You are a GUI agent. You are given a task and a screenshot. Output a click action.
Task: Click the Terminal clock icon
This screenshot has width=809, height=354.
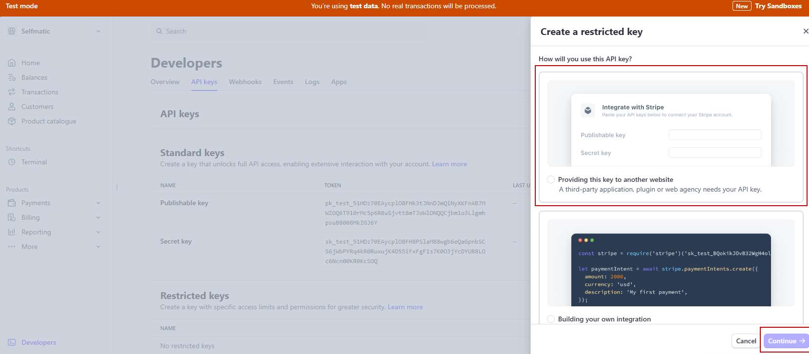(x=12, y=162)
